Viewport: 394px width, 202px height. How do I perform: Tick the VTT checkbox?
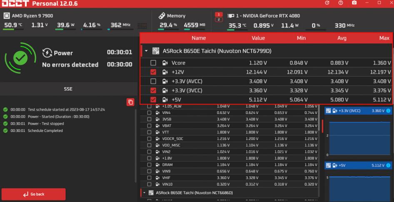tap(149, 132)
